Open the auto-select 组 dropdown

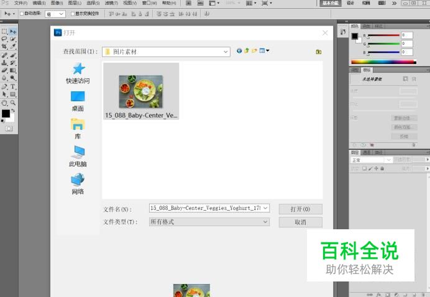coord(55,14)
